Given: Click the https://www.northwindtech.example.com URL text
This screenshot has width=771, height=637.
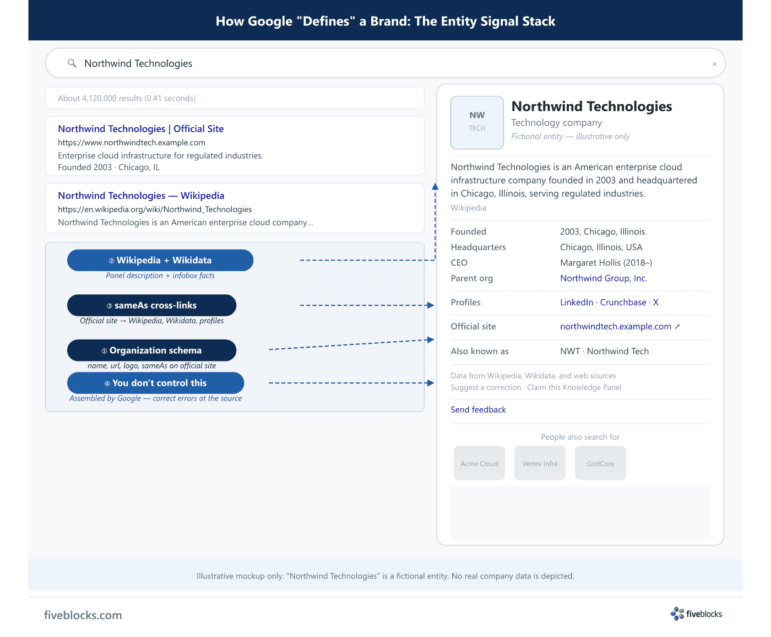Looking at the screenshot, I should pyautogui.click(x=132, y=143).
